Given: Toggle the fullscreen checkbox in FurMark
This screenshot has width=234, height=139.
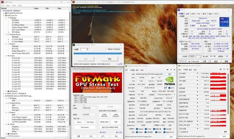Looking at the screenshot, I should 84,106.
